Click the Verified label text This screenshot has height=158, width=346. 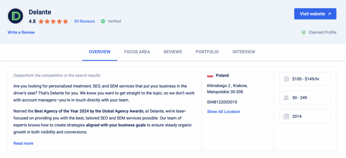(114, 21)
